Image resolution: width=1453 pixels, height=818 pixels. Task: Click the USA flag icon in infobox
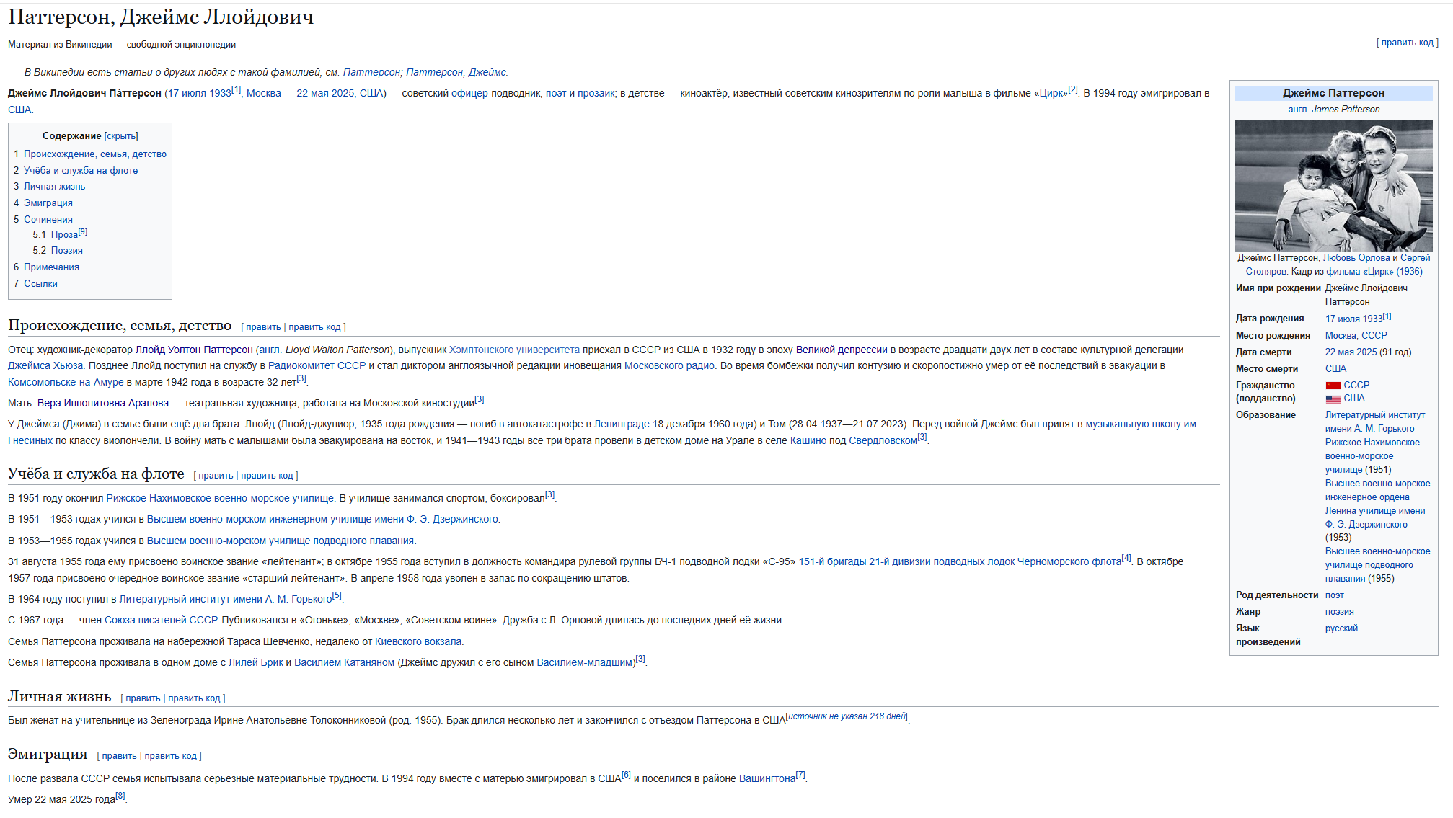(1333, 399)
